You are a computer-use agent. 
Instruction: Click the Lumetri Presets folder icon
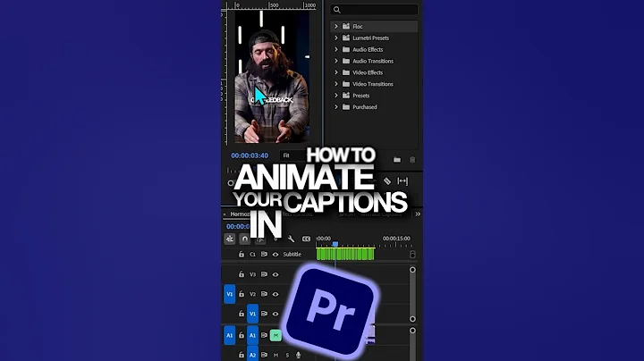[346, 38]
